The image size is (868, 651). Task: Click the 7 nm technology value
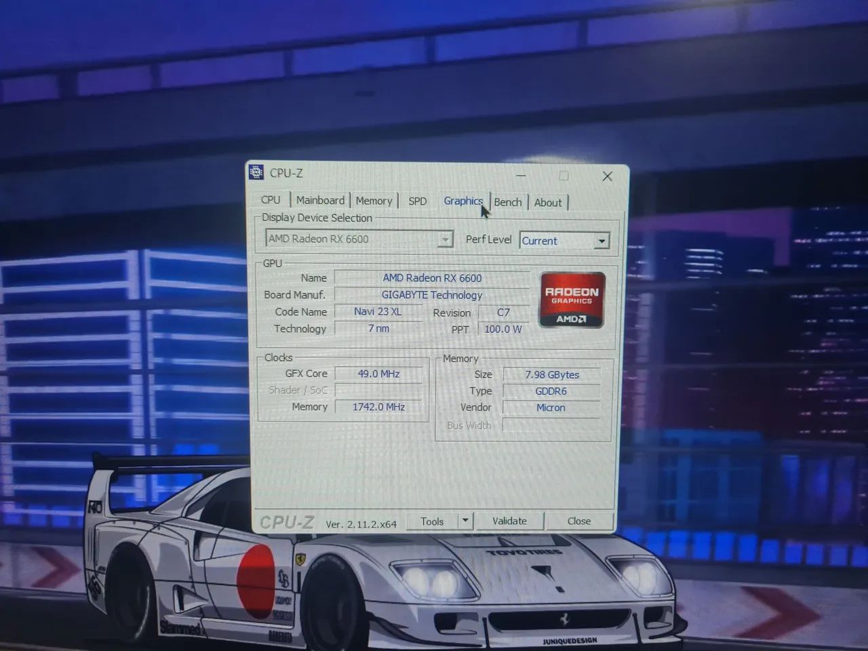[378, 328]
